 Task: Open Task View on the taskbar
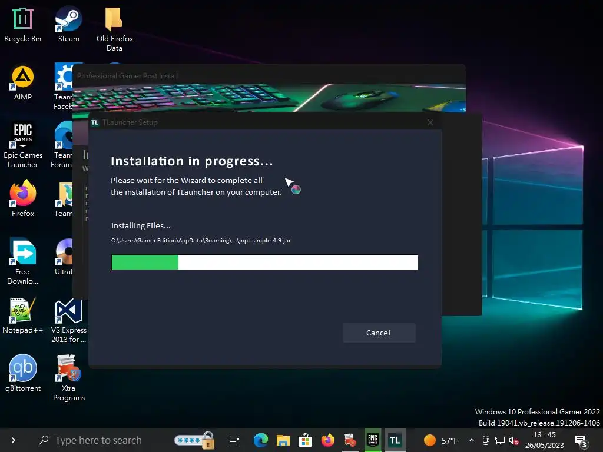coord(234,440)
